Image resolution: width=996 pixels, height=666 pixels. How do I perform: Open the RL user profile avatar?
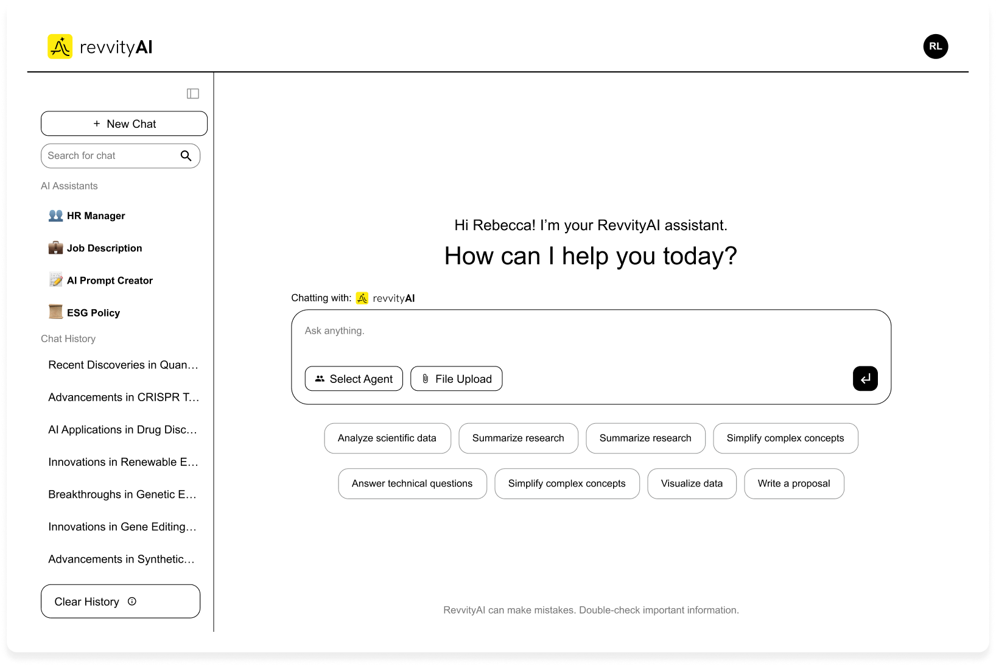click(x=936, y=46)
